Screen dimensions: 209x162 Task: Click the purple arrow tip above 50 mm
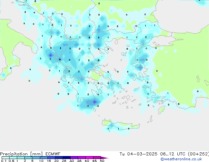pos(104,158)
